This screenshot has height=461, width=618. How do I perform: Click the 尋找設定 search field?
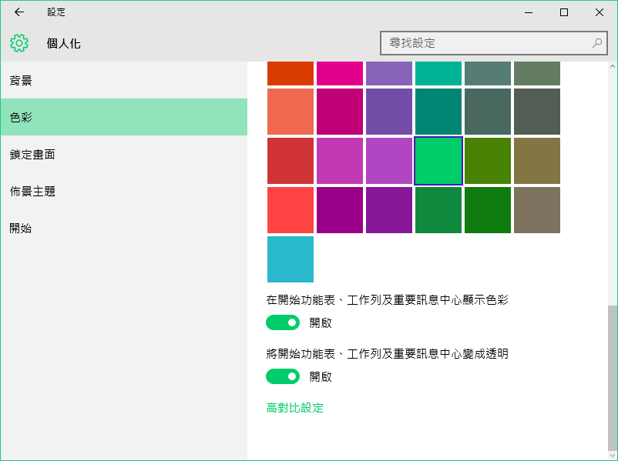click(493, 43)
